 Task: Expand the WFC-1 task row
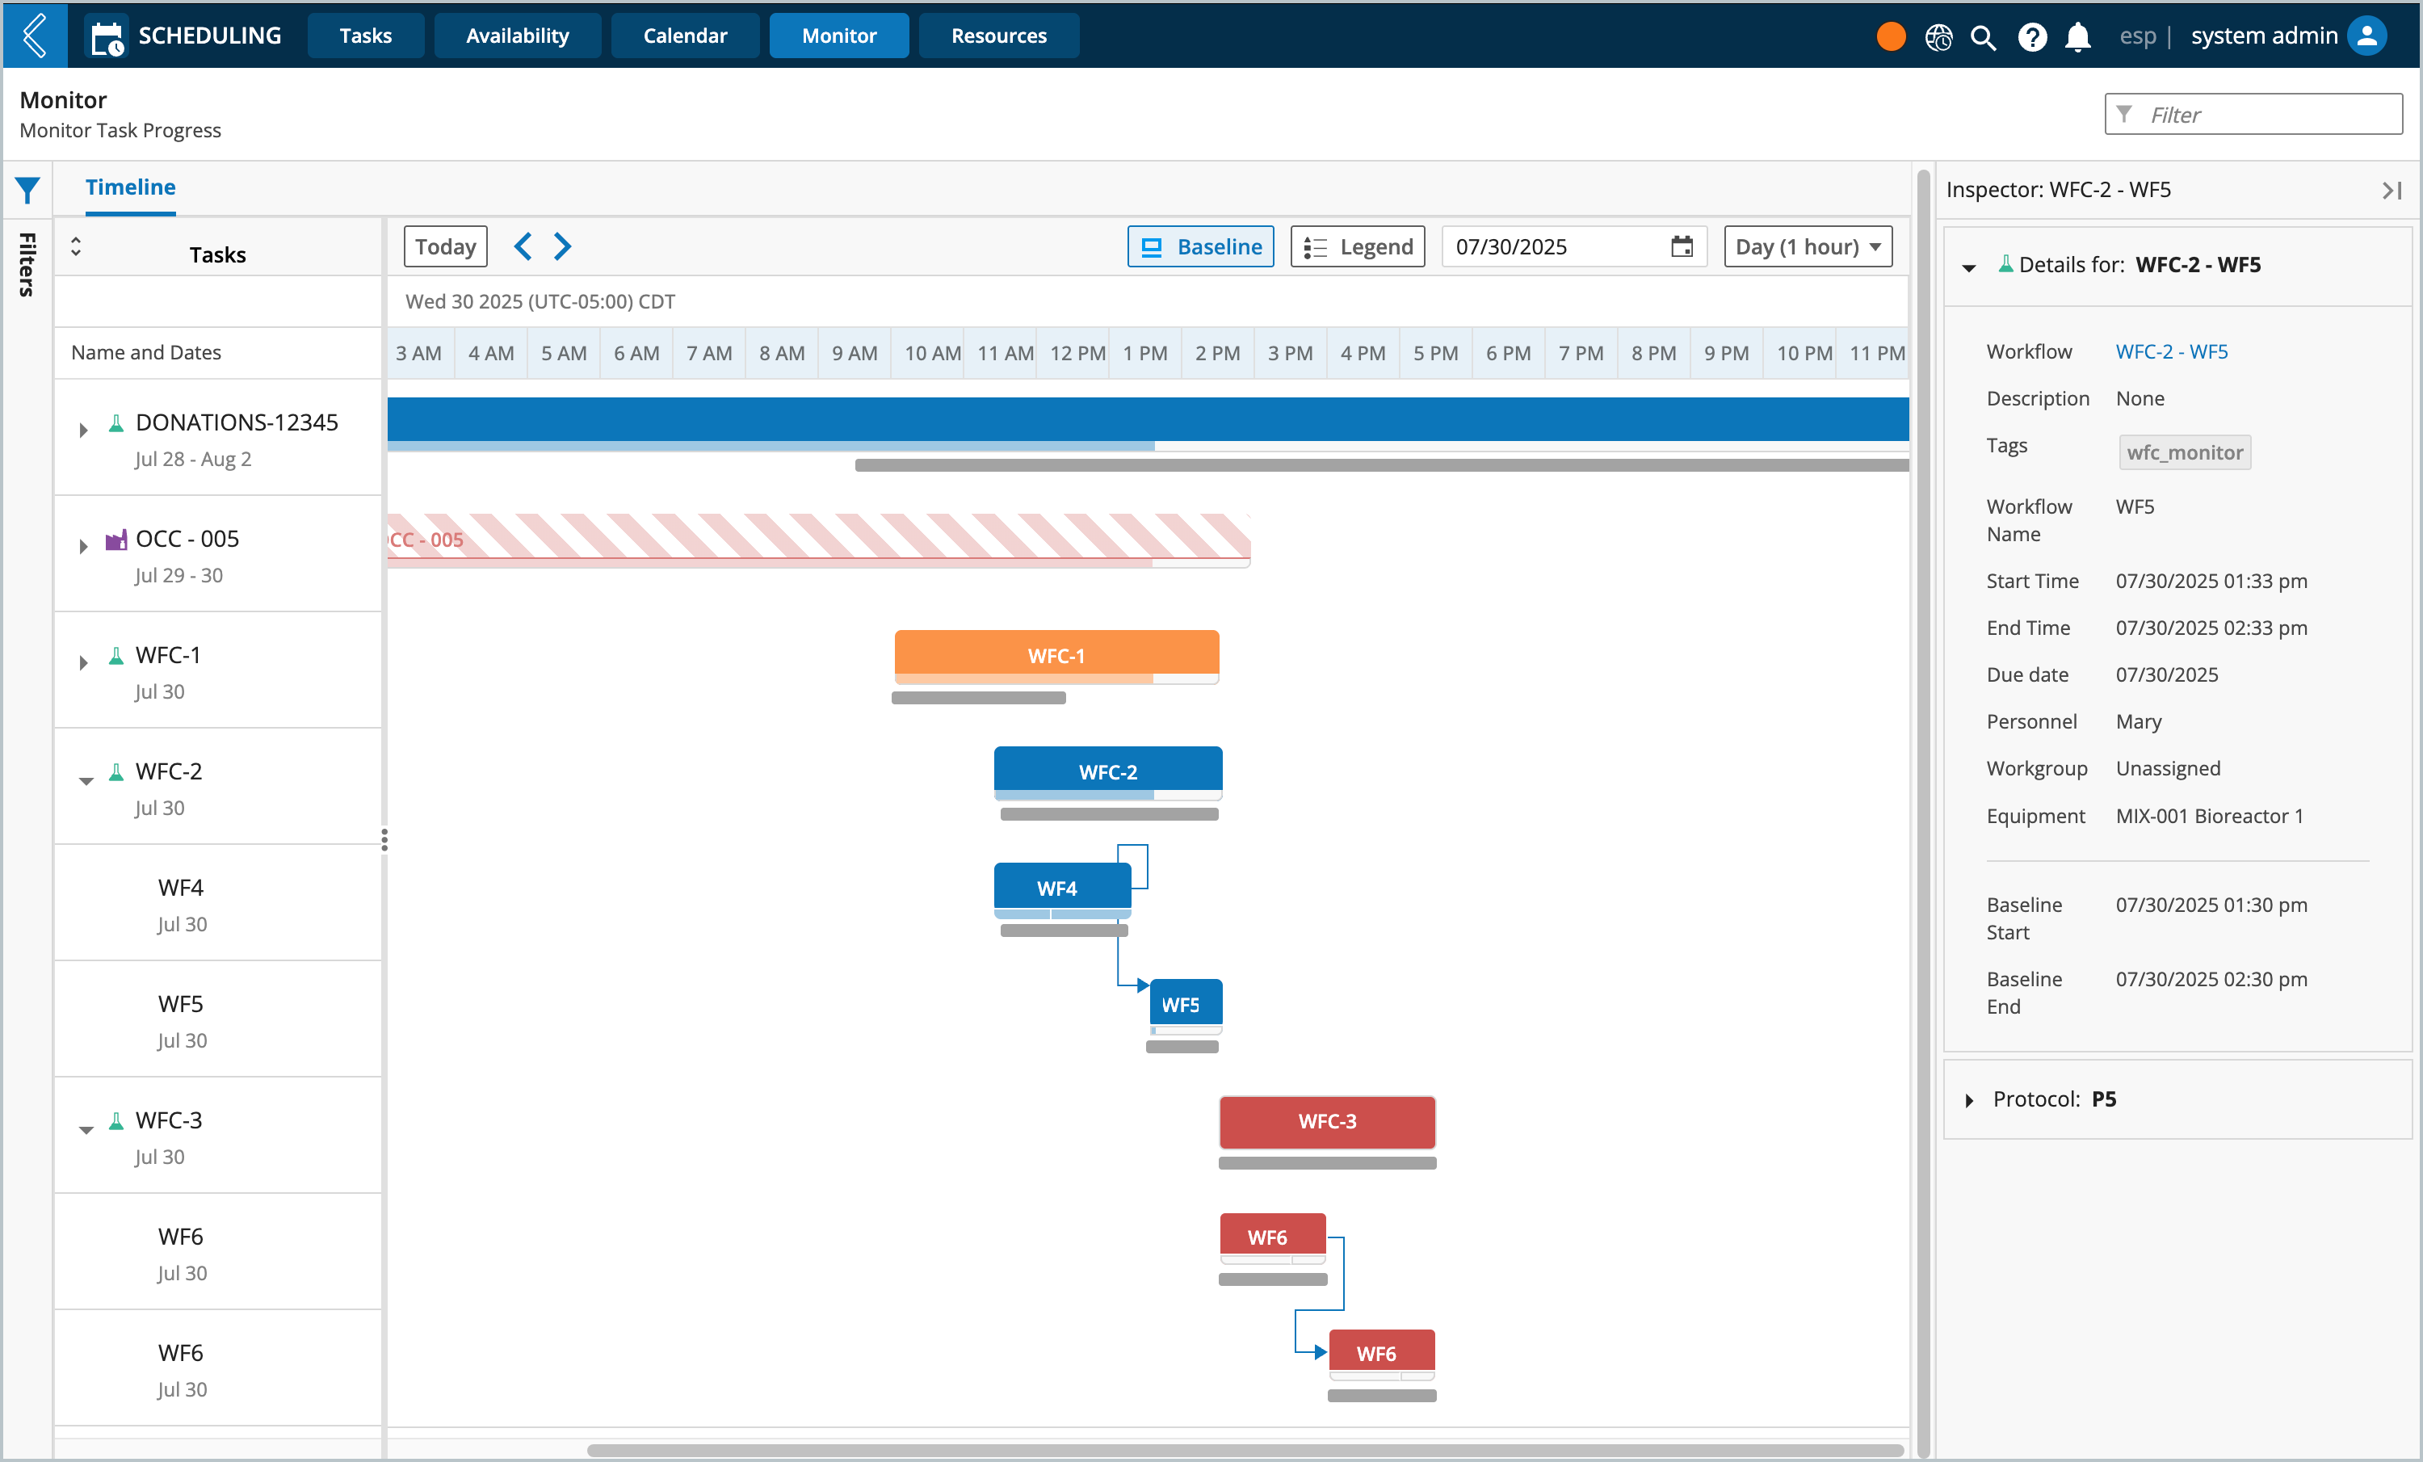83,662
